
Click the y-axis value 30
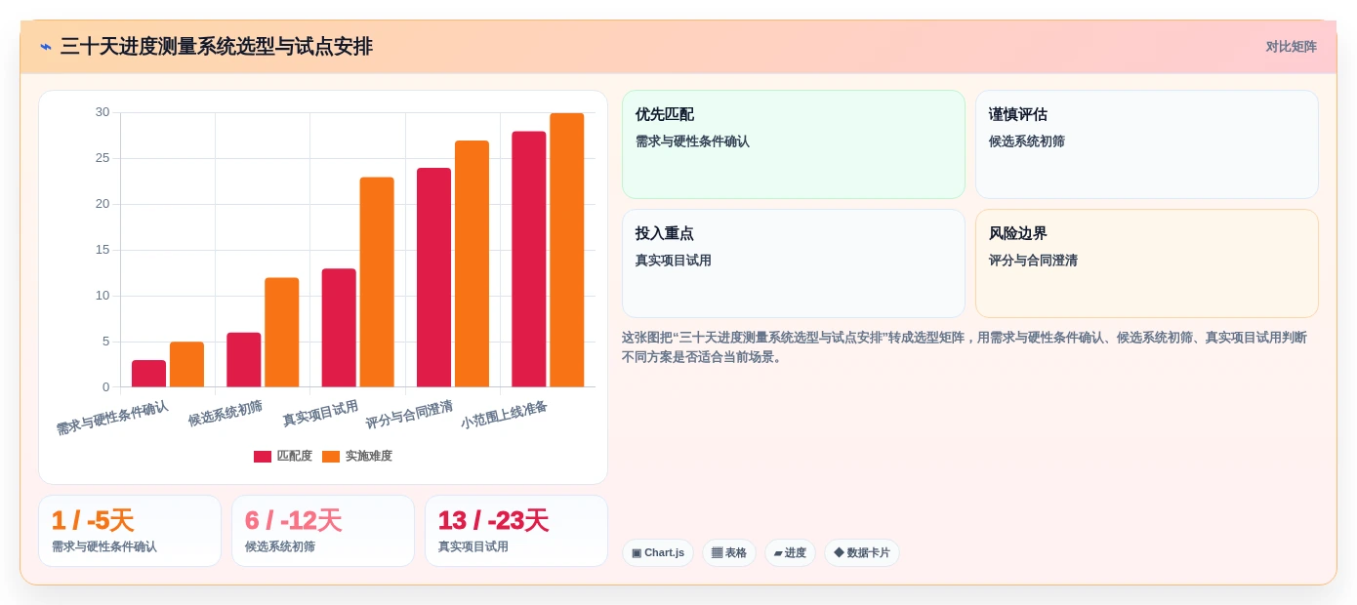click(103, 112)
